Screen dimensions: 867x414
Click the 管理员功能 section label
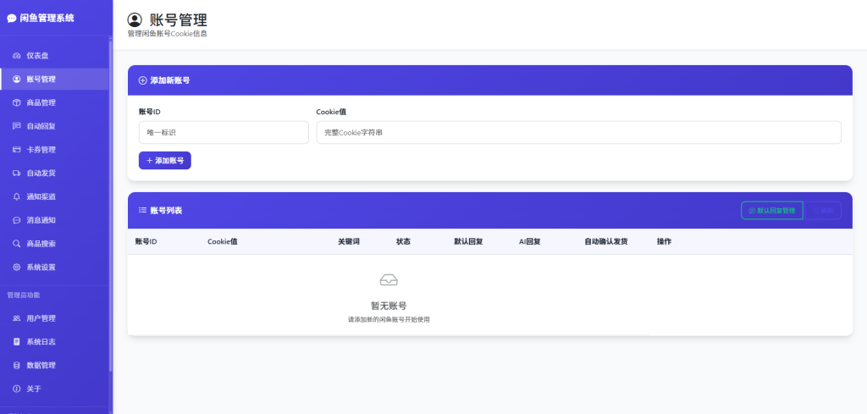[24, 295]
